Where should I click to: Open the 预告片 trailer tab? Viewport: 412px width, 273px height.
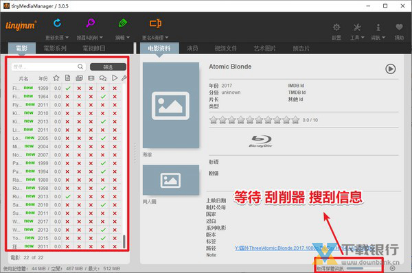point(301,48)
